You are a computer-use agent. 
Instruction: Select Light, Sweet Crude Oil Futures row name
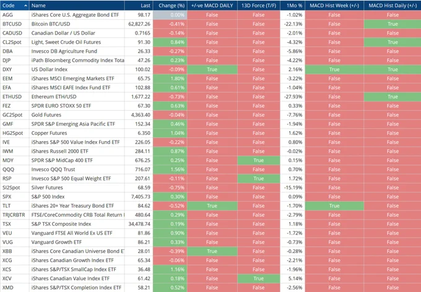coord(66,42)
